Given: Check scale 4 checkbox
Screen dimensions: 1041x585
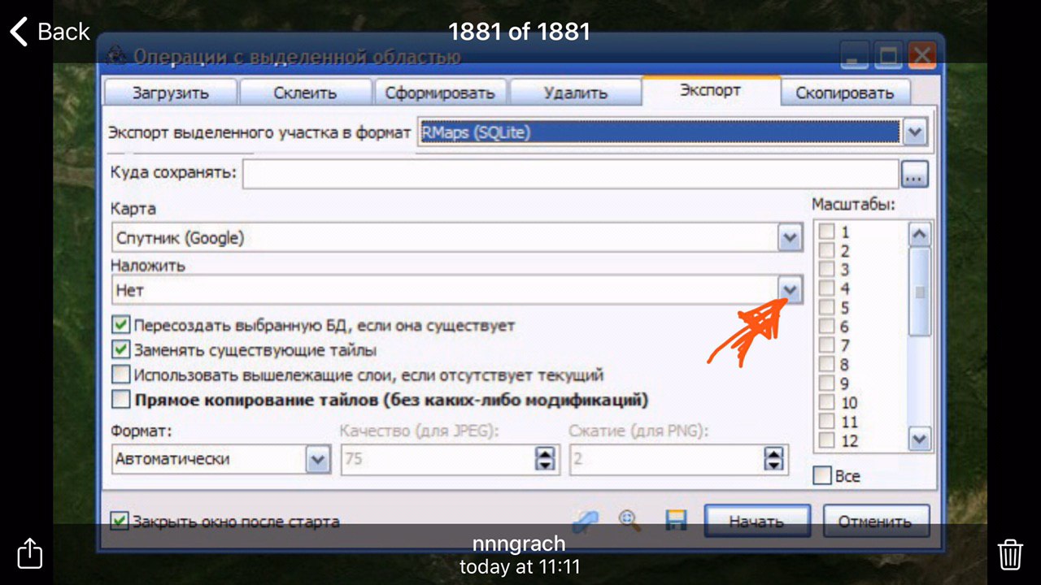Looking at the screenshot, I should coord(826,288).
